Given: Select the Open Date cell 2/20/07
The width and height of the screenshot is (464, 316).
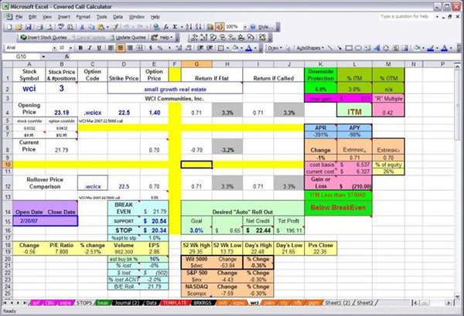Looking at the screenshot, I should (29, 221).
